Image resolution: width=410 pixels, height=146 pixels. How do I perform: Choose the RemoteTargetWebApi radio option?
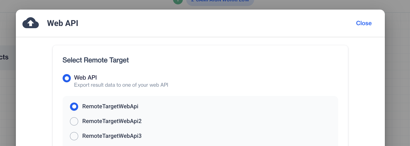pyautogui.click(x=74, y=106)
